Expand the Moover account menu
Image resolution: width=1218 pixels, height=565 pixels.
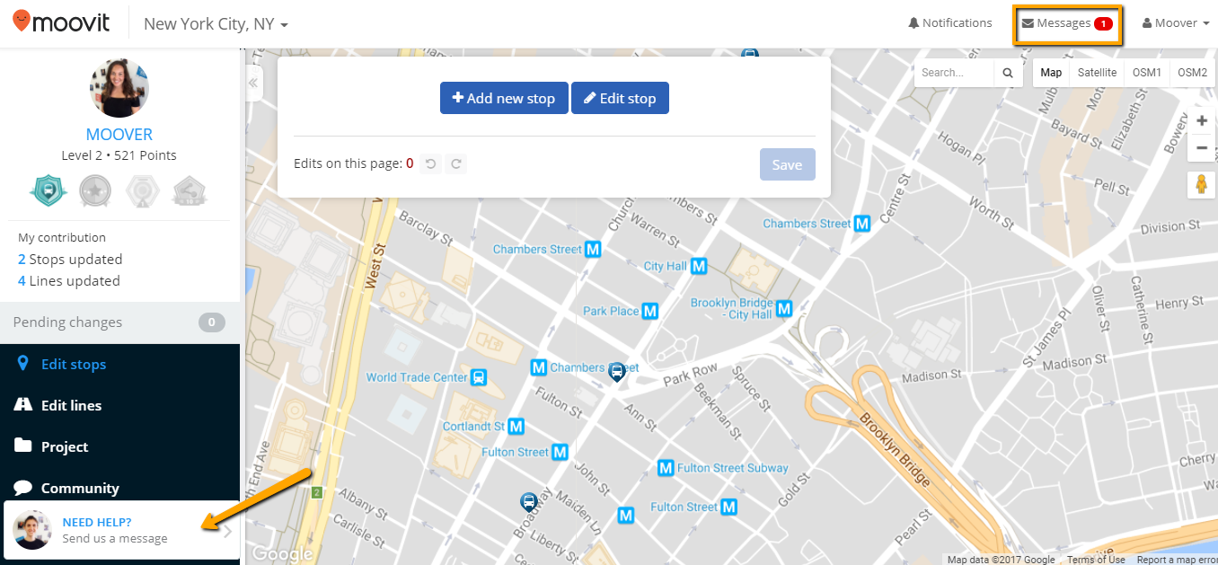pyautogui.click(x=1176, y=23)
